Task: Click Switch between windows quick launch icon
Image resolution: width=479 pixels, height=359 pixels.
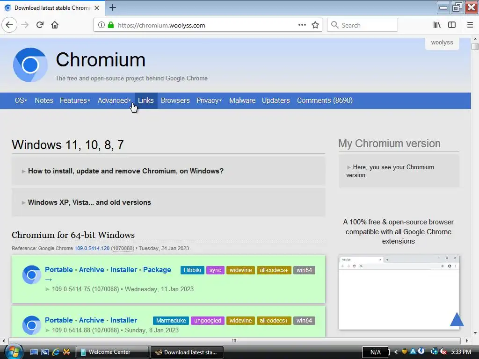Action: pyautogui.click(x=44, y=352)
